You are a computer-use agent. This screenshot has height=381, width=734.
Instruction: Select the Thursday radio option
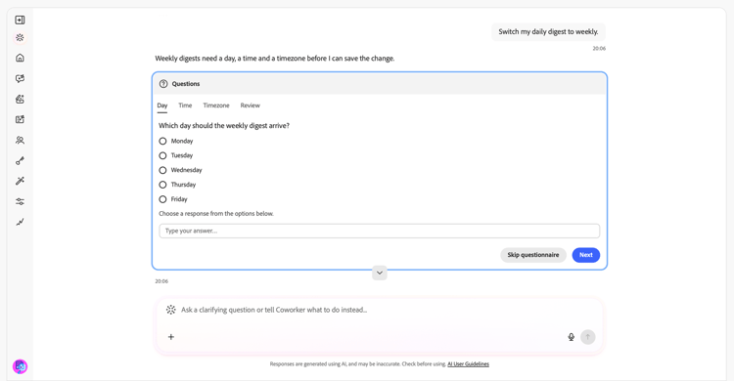(162, 185)
